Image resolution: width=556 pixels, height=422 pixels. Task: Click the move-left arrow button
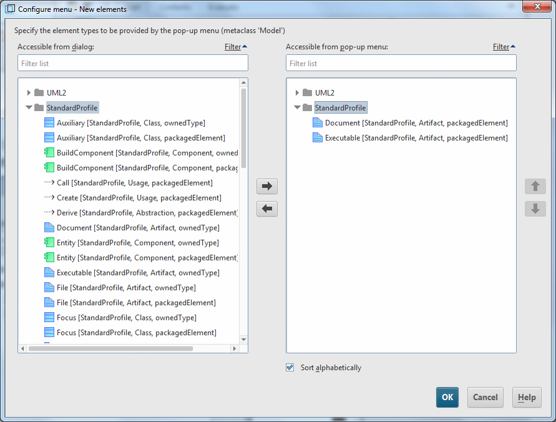266,209
